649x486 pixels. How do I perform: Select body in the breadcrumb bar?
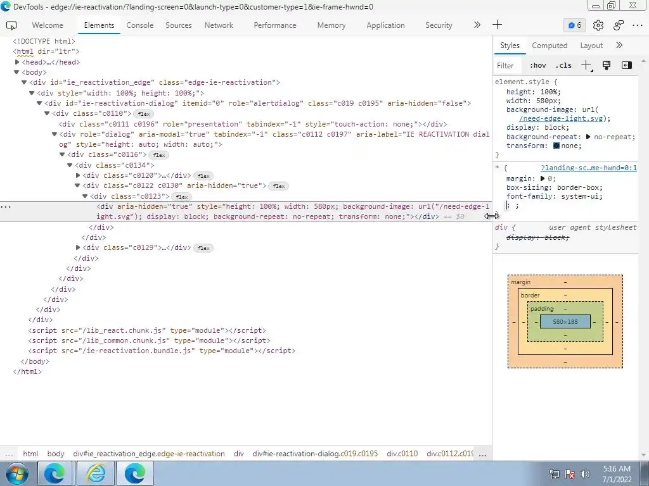coord(56,454)
